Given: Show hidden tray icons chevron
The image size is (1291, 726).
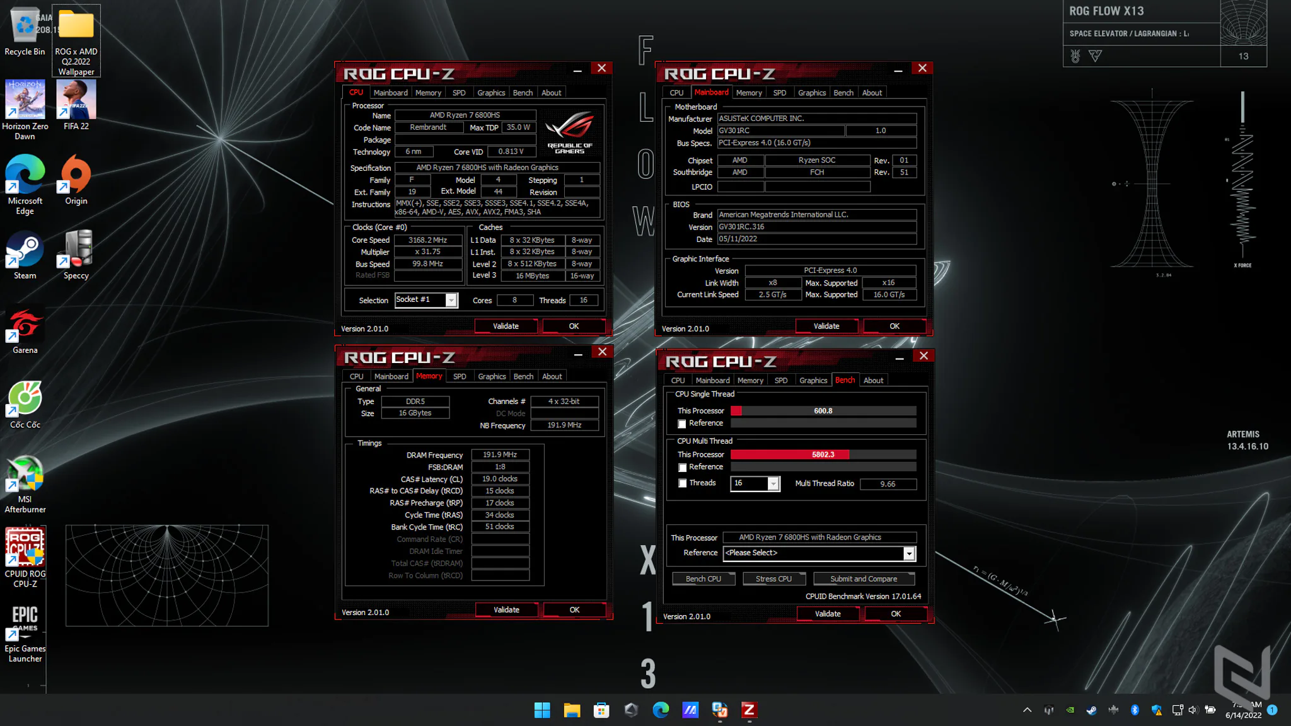Looking at the screenshot, I should tap(1027, 710).
